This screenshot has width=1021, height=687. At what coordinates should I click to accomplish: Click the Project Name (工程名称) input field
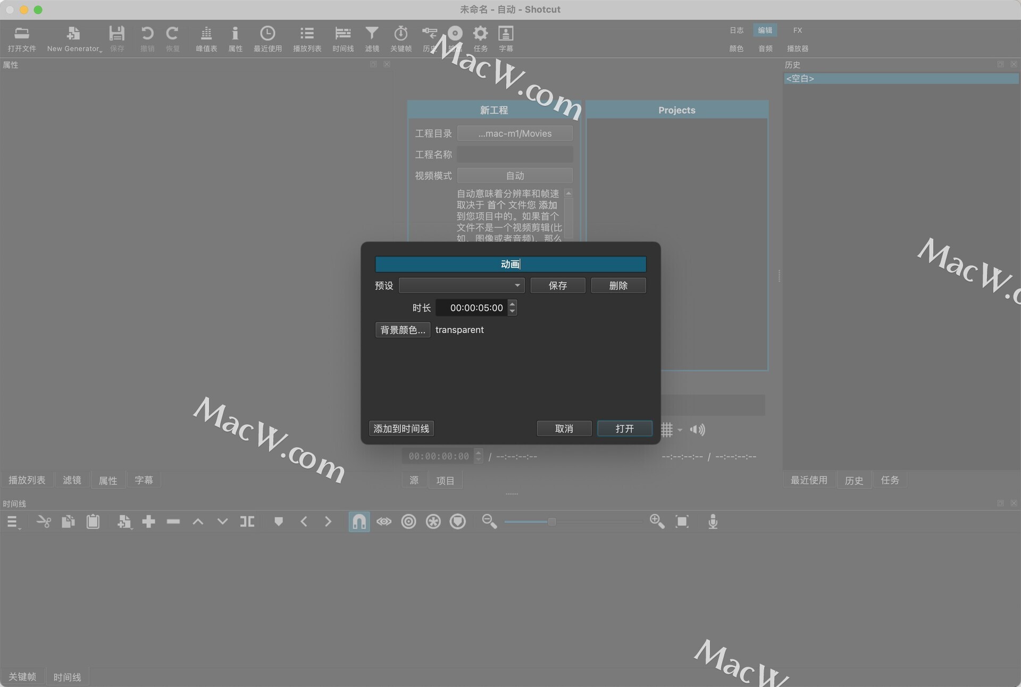(x=515, y=155)
